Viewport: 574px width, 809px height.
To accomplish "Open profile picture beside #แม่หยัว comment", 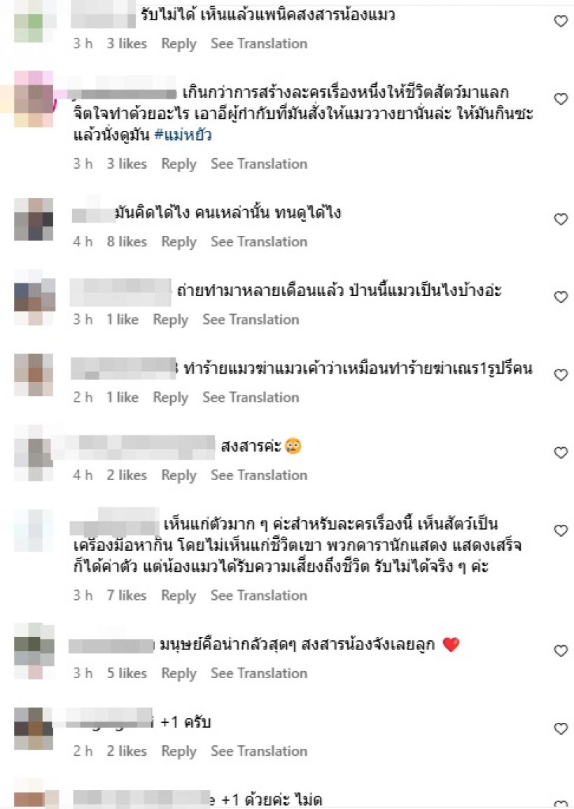I will click(x=34, y=99).
